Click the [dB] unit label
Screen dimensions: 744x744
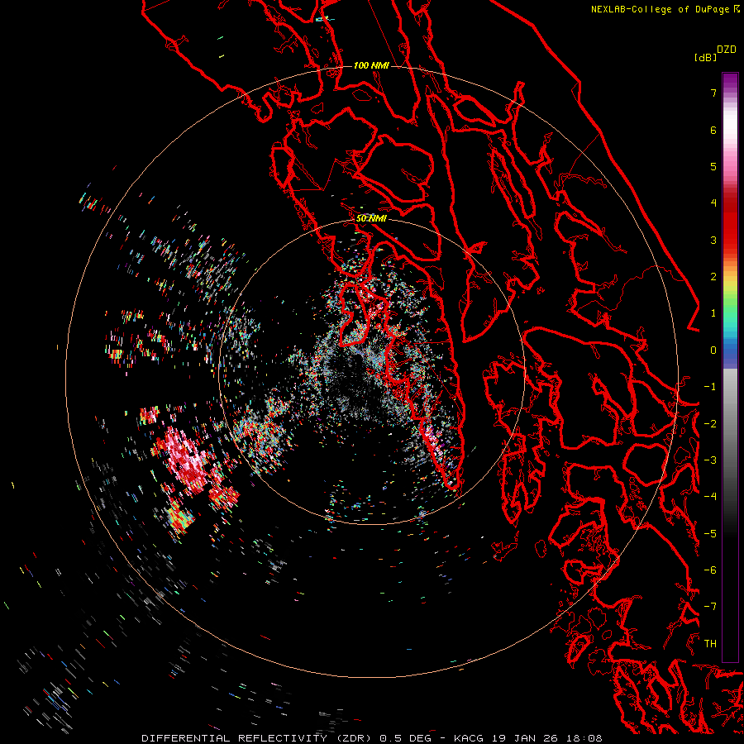tap(705, 58)
